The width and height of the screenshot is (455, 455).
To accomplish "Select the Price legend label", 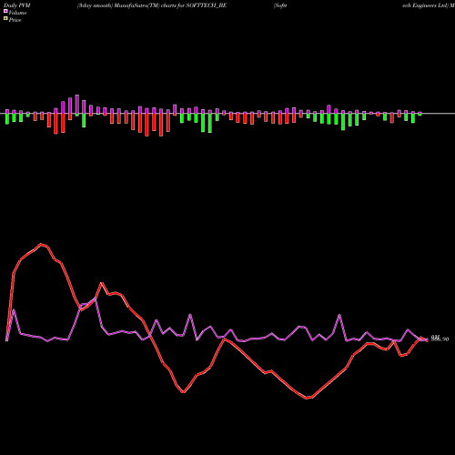I will (15, 20).
